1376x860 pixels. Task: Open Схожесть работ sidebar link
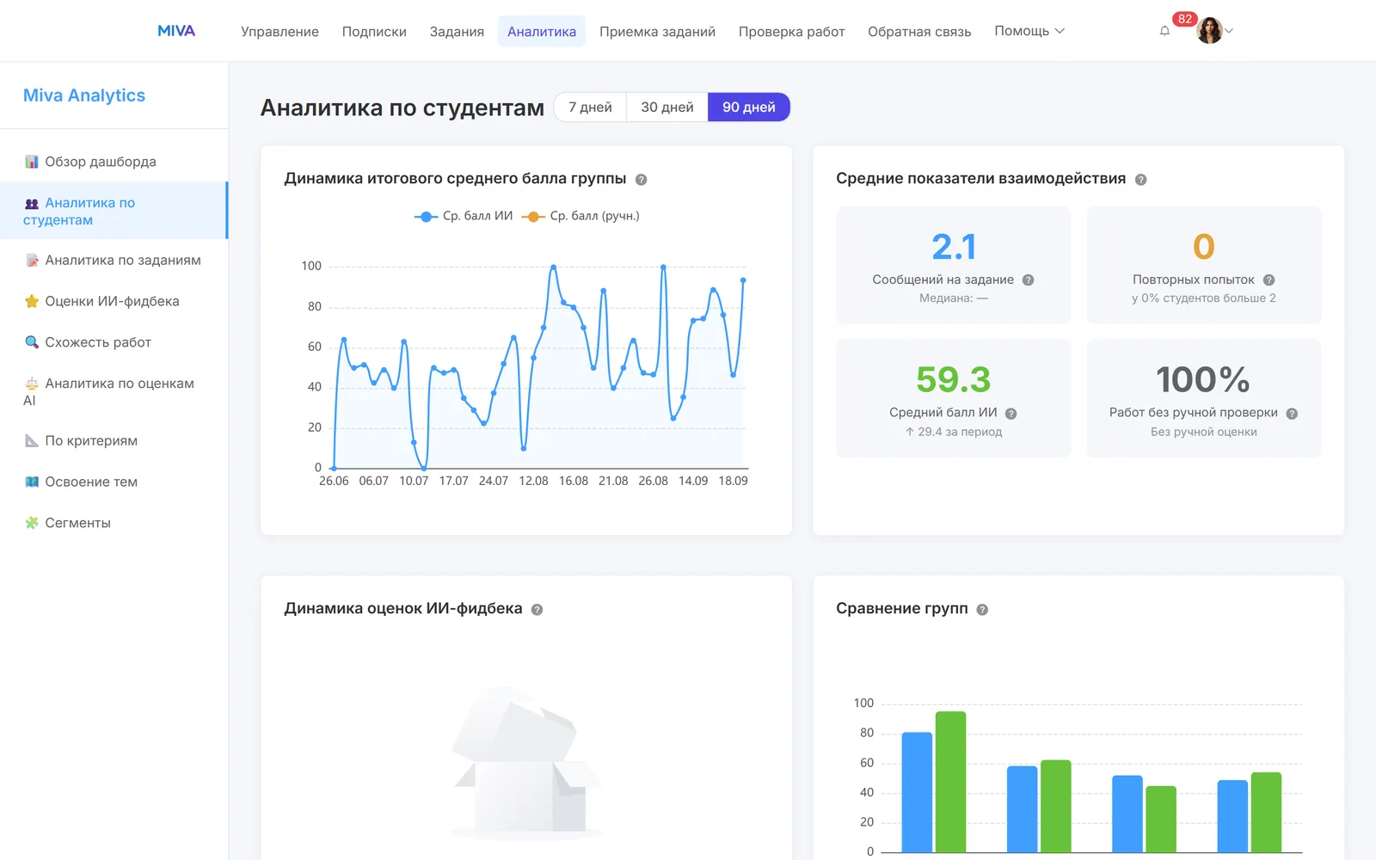pyautogui.click(x=114, y=342)
